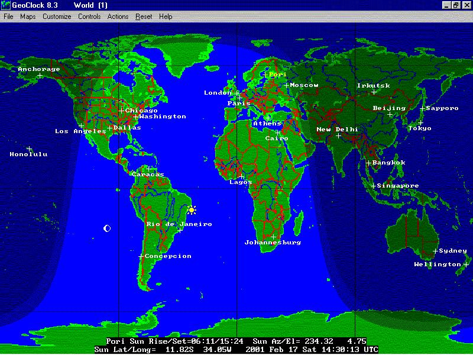Click the Pori city marker

click(265, 75)
